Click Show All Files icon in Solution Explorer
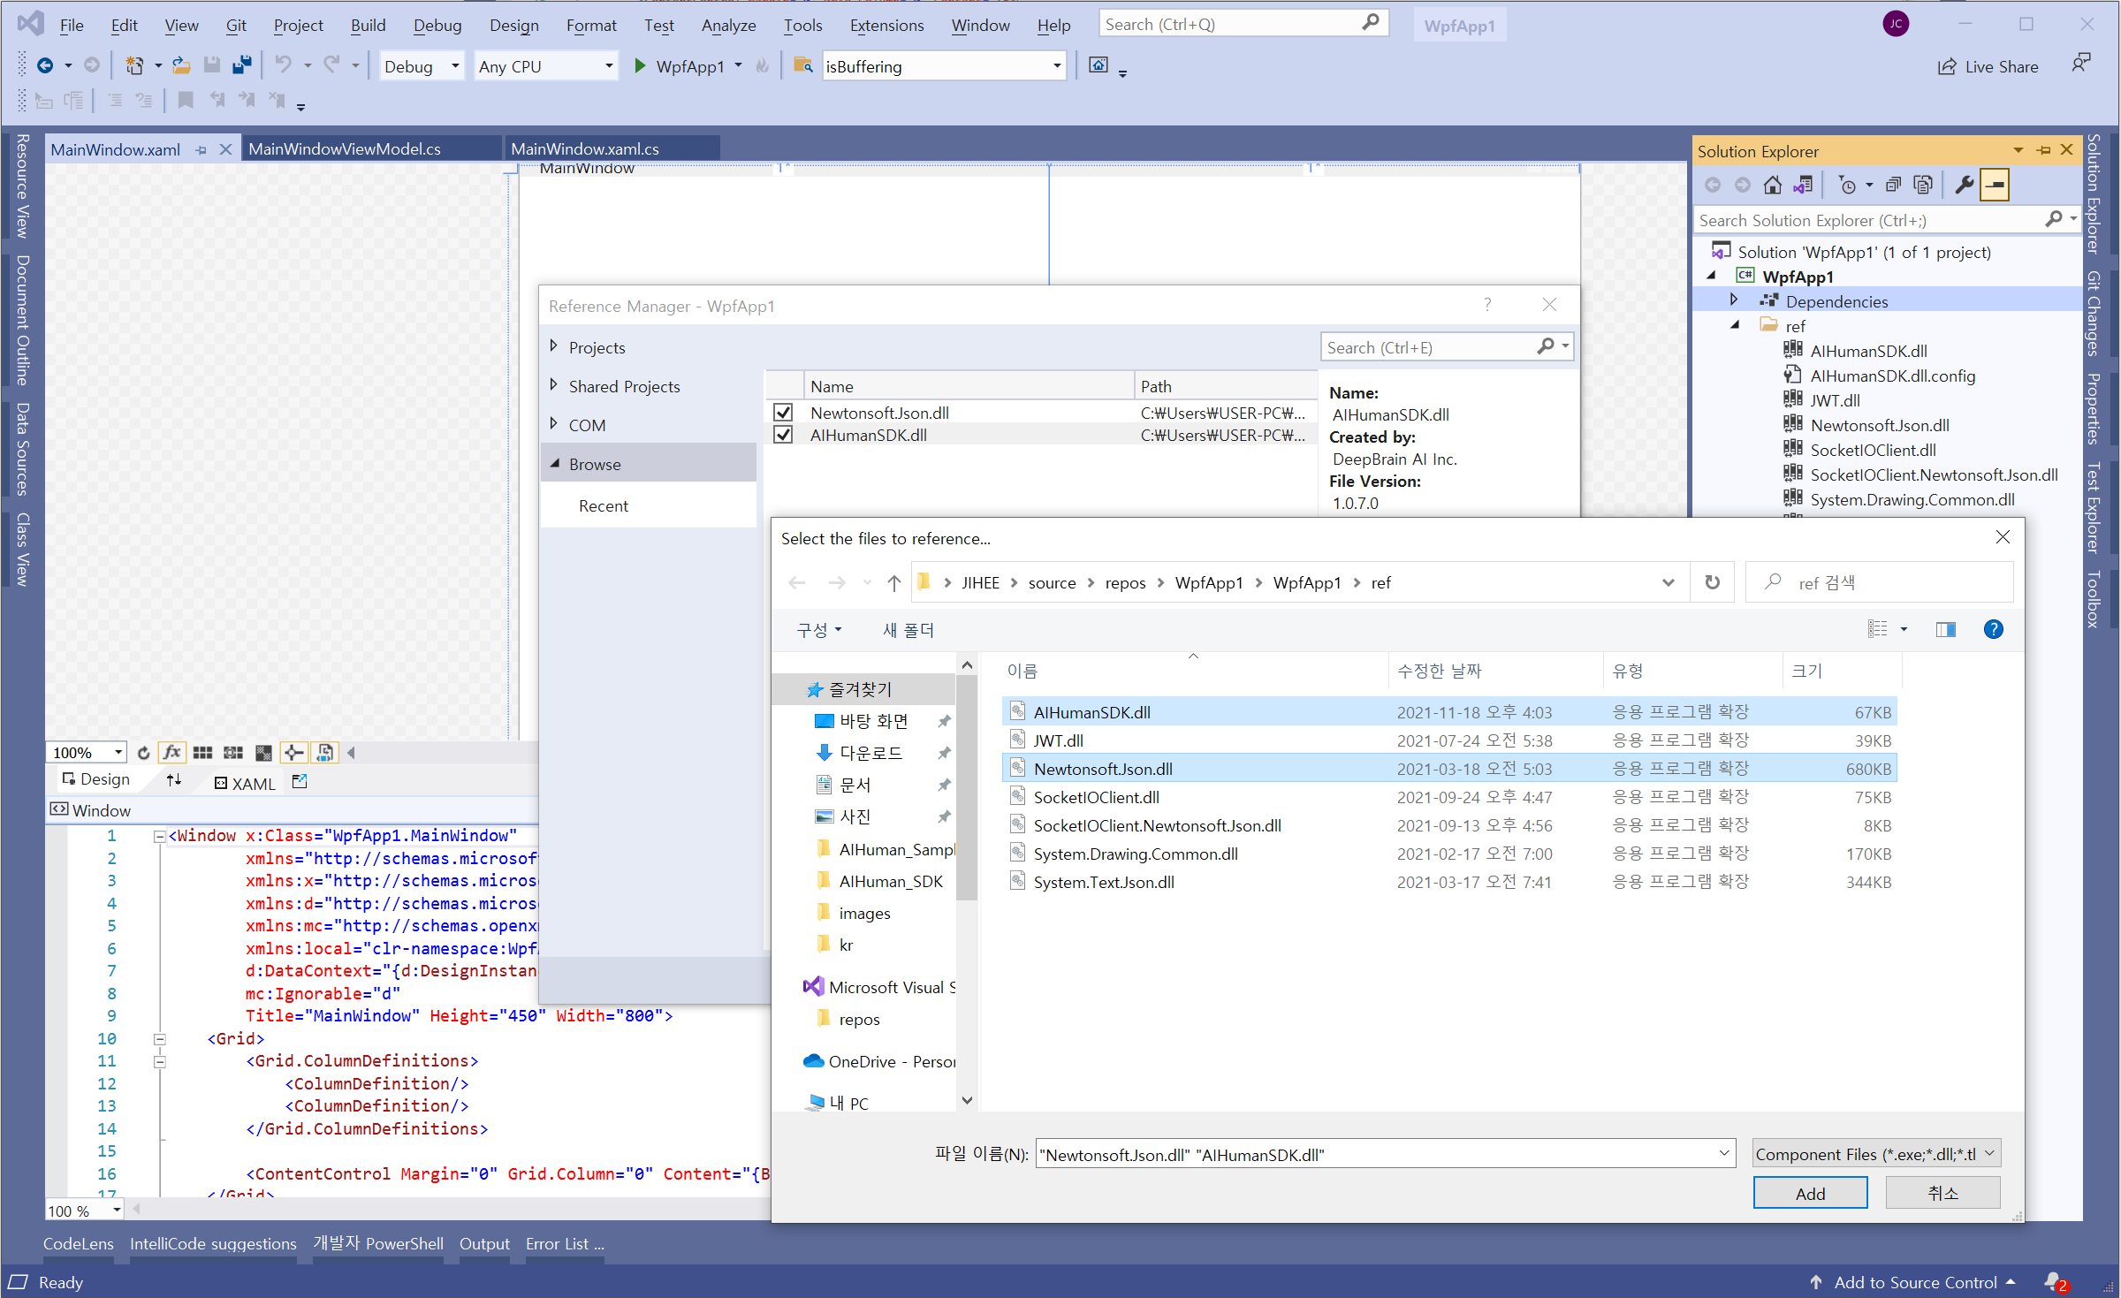The image size is (2121, 1298). pos(1922,185)
